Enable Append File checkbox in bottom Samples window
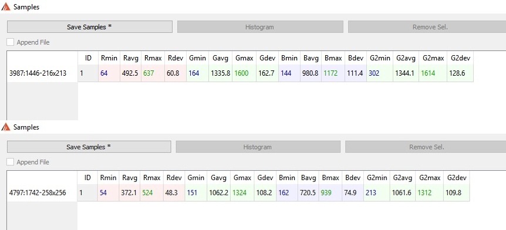This screenshot has height=230, width=506. (x=11, y=162)
